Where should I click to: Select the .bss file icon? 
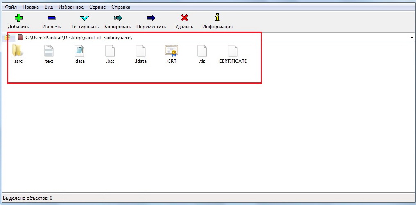tap(110, 51)
